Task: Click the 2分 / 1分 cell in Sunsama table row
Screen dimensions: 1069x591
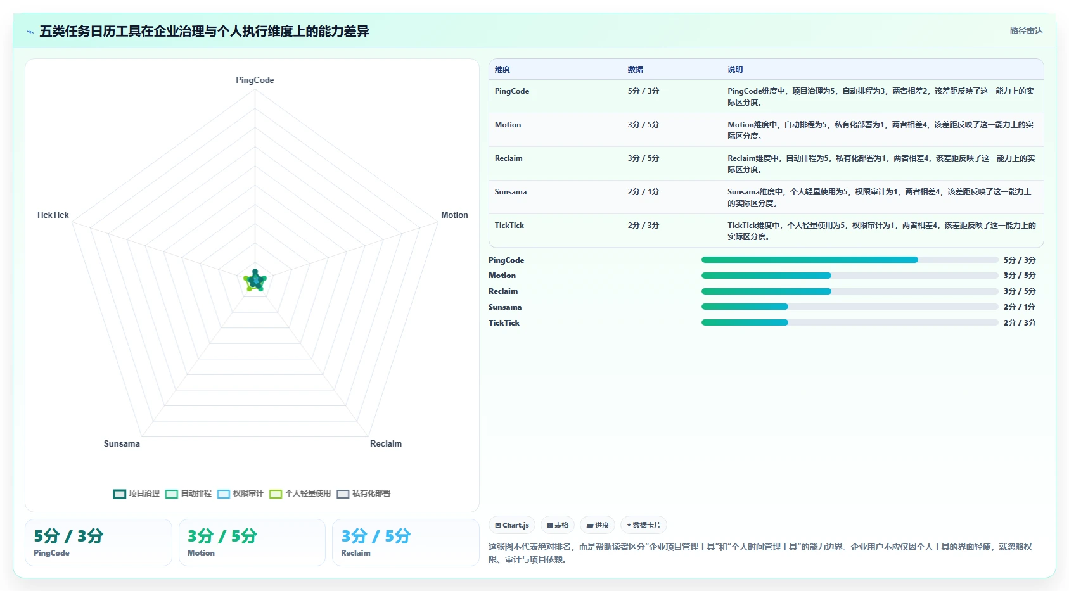Action: click(x=643, y=192)
